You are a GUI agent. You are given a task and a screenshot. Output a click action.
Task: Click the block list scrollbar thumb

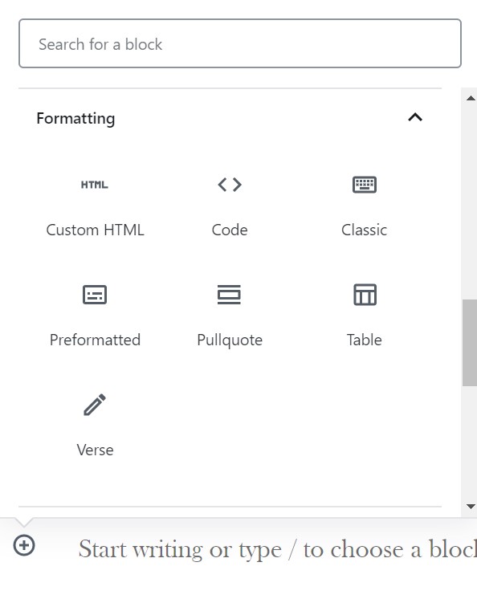coord(470,342)
